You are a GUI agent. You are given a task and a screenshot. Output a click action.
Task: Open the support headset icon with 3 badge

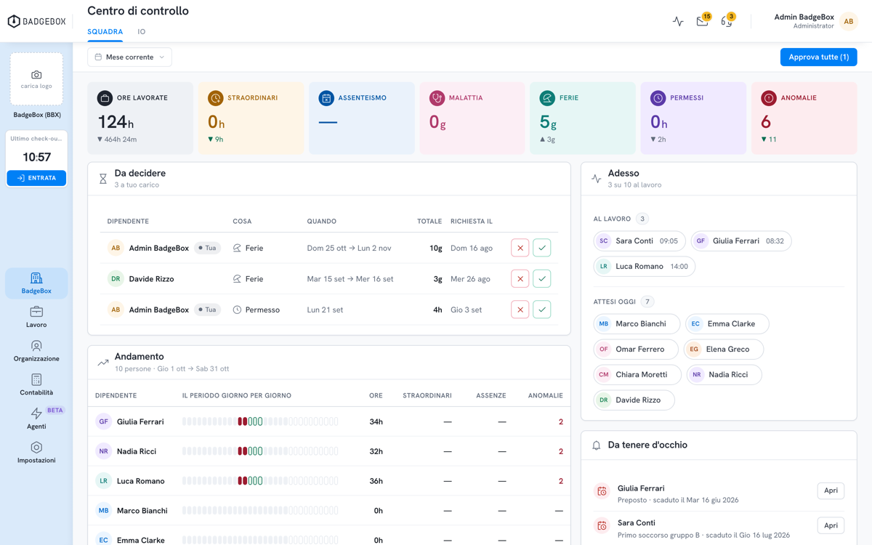click(727, 21)
